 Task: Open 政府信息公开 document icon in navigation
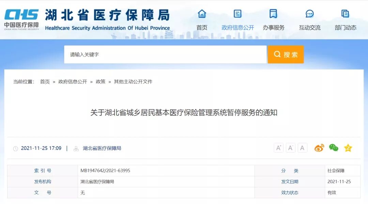(237, 14)
